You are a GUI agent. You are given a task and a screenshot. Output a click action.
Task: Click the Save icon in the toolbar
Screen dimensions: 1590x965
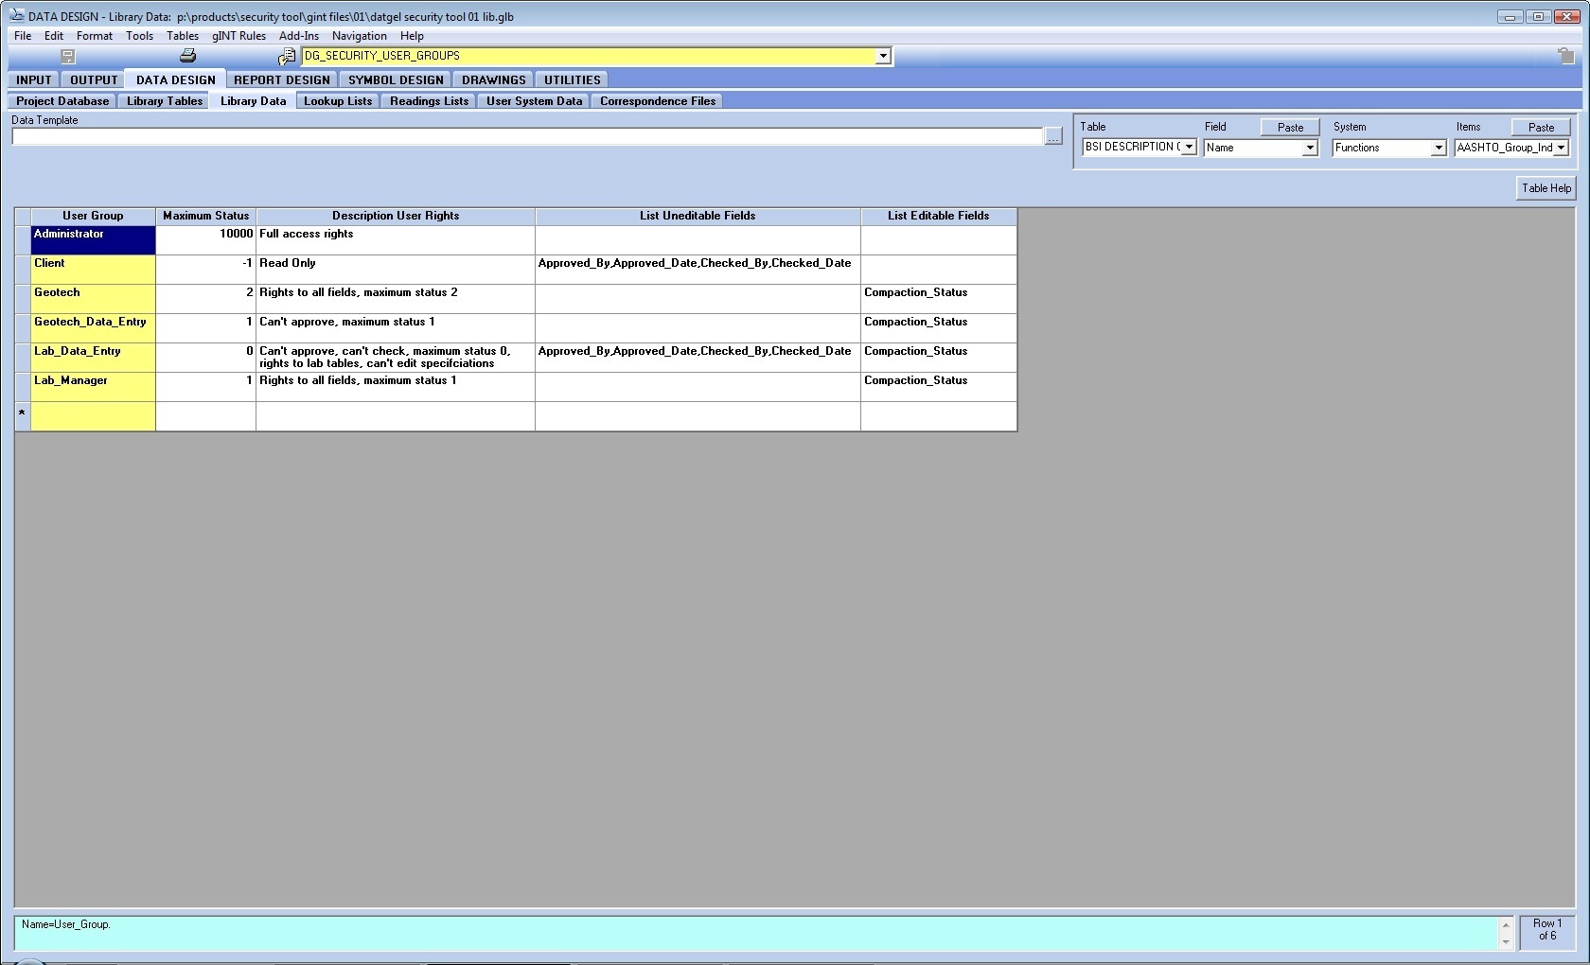[68, 56]
